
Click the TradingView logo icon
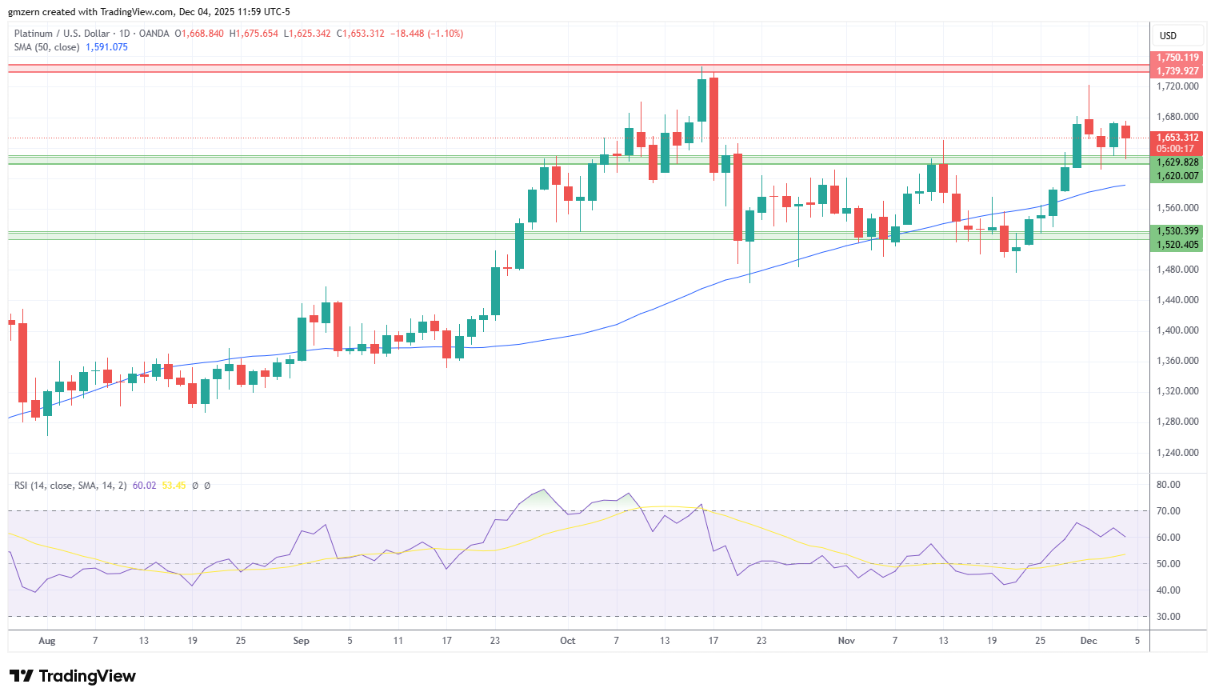click(22, 676)
